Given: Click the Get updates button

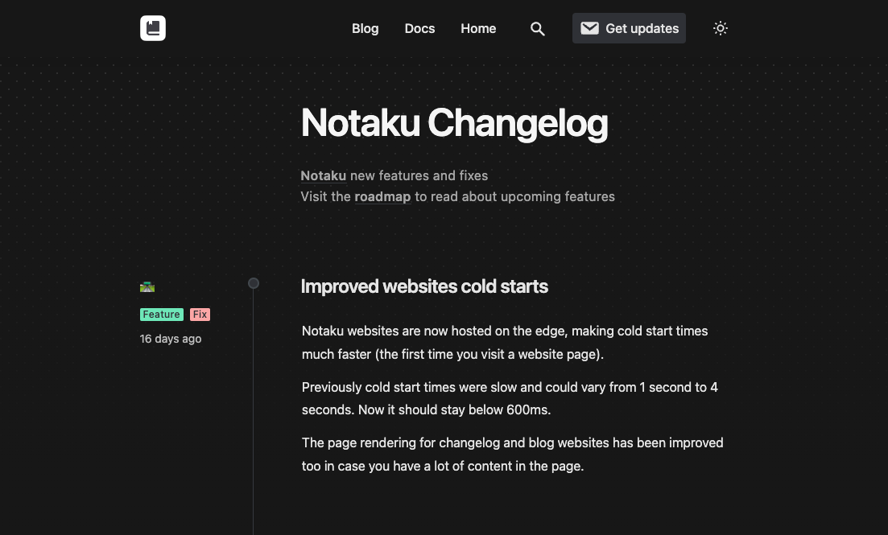Looking at the screenshot, I should click(630, 28).
